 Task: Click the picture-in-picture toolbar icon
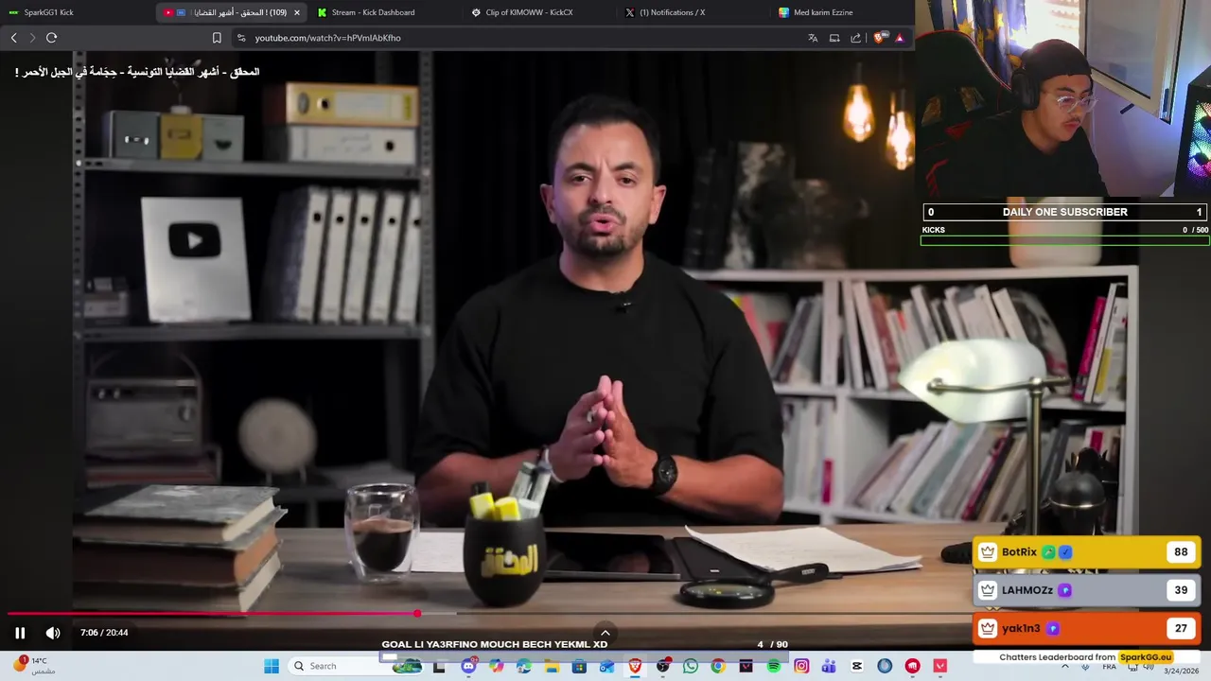point(834,38)
